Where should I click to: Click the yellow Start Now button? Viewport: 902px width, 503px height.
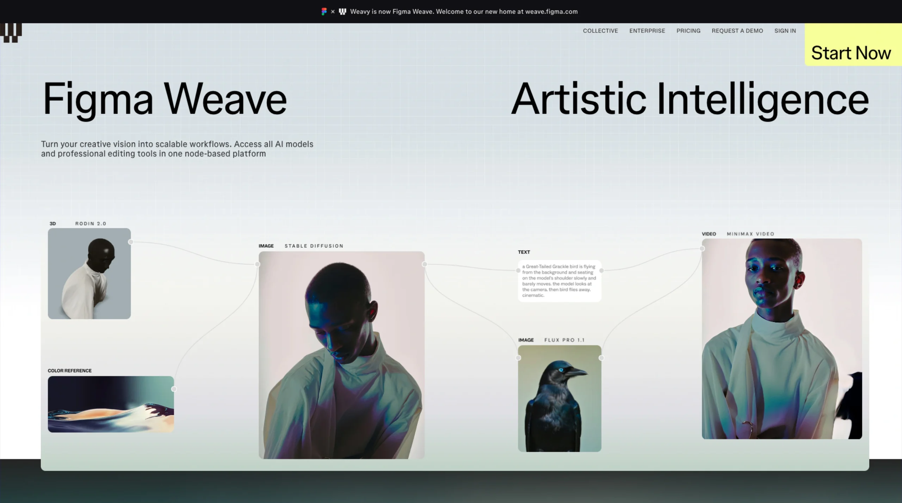click(853, 45)
